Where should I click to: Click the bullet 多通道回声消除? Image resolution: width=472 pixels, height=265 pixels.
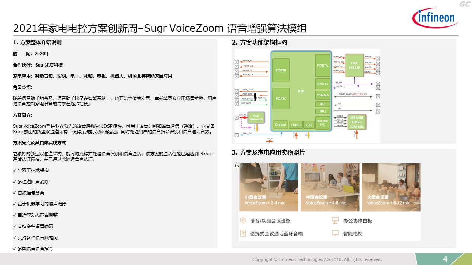[31, 181]
